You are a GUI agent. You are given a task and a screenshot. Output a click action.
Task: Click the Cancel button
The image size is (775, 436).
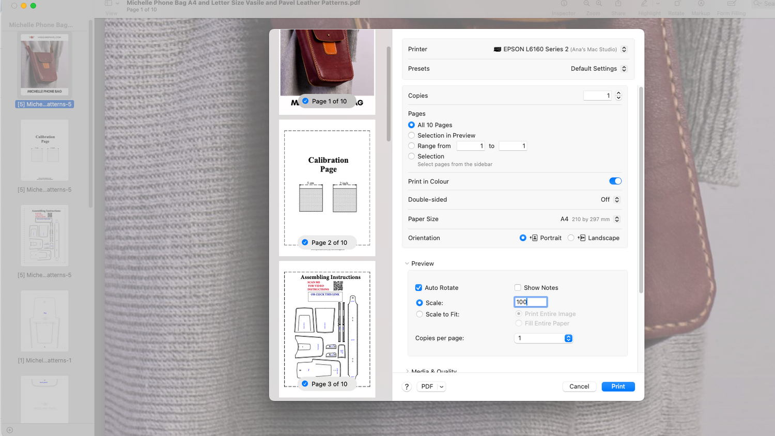pos(579,386)
